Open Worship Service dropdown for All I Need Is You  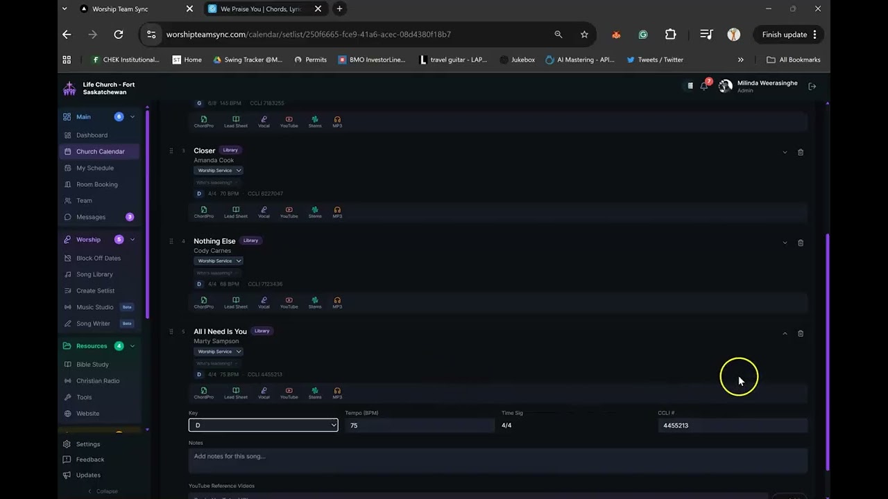pyautogui.click(x=219, y=351)
